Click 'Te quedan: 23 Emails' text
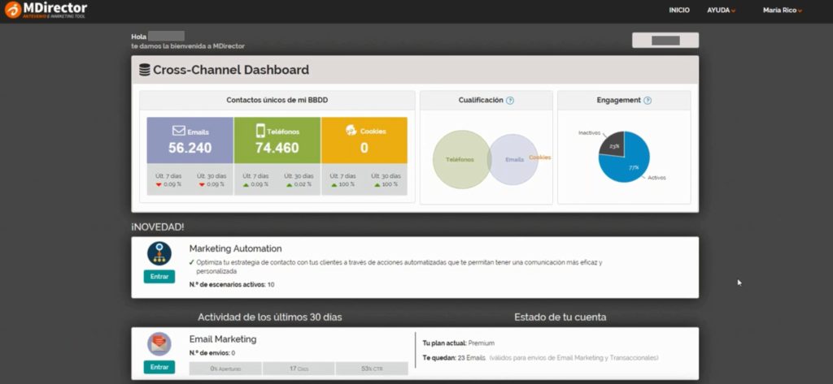This screenshot has height=384, width=833. coord(454,358)
